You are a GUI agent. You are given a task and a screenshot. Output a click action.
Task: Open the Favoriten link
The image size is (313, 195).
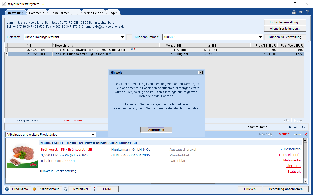point(283,134)
